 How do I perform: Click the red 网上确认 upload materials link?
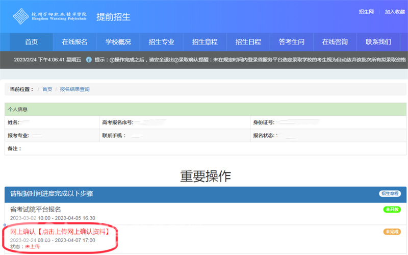tap(61, 232)
